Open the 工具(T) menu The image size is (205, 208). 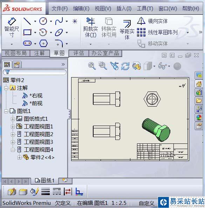[145, 9]
